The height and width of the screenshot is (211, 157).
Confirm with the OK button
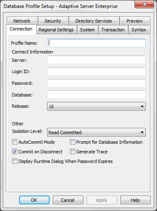[34, 200]
